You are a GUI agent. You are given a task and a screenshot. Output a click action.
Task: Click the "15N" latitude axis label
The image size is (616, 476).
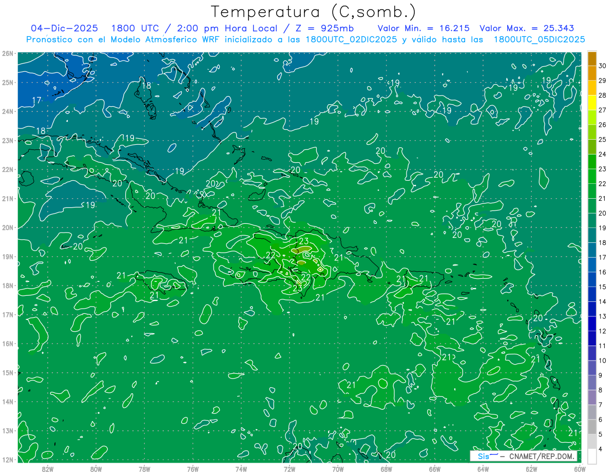tap(8, 373)
